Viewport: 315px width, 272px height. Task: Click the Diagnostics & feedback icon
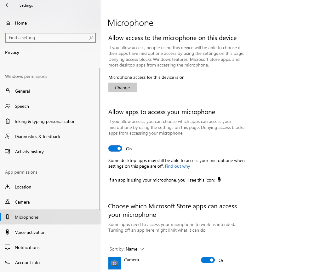(x=8, y=136)
